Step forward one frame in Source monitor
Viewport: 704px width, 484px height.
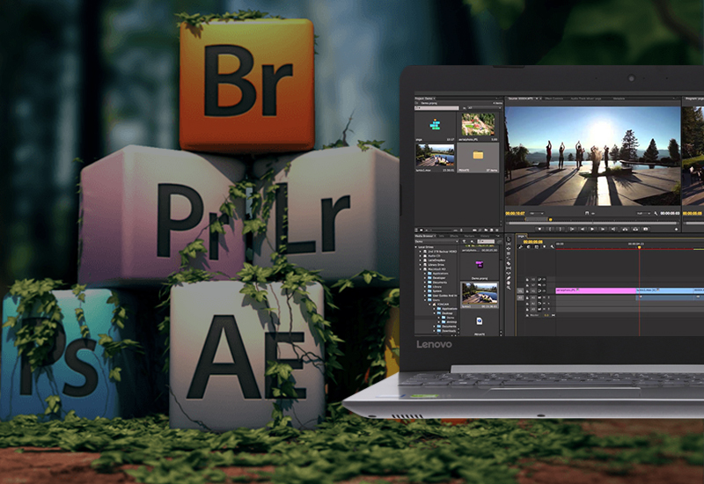tap(603, 229)
